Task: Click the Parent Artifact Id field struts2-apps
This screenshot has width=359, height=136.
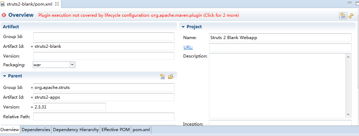Action: tap(104, 97)
